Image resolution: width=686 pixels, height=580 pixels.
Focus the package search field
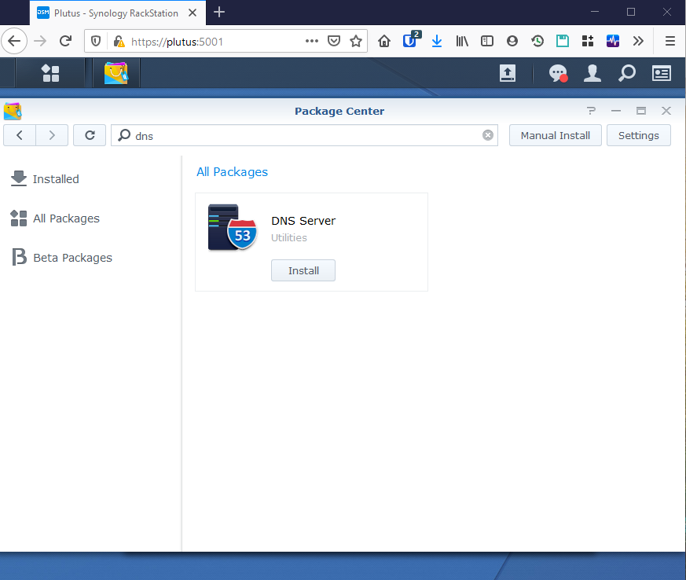(304, 135)
